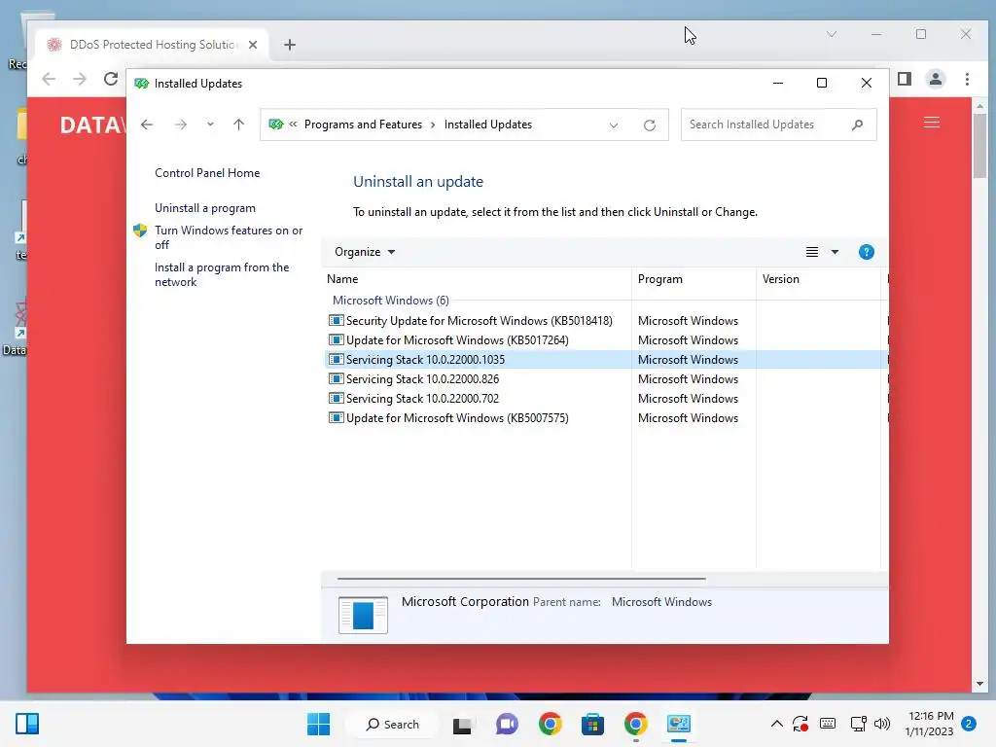This screenshot has width=996, height=747.
Task: Open the blue Help icon
Action: click(x=866, y=252)
